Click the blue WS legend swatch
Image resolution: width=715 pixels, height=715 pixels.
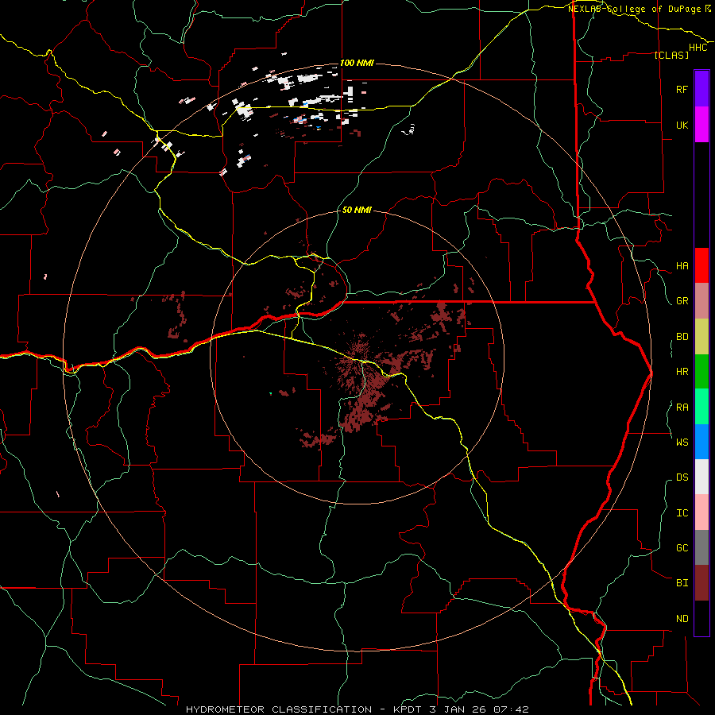(701, 442)
